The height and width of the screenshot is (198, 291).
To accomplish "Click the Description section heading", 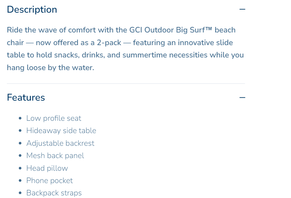I will [32, 9].
